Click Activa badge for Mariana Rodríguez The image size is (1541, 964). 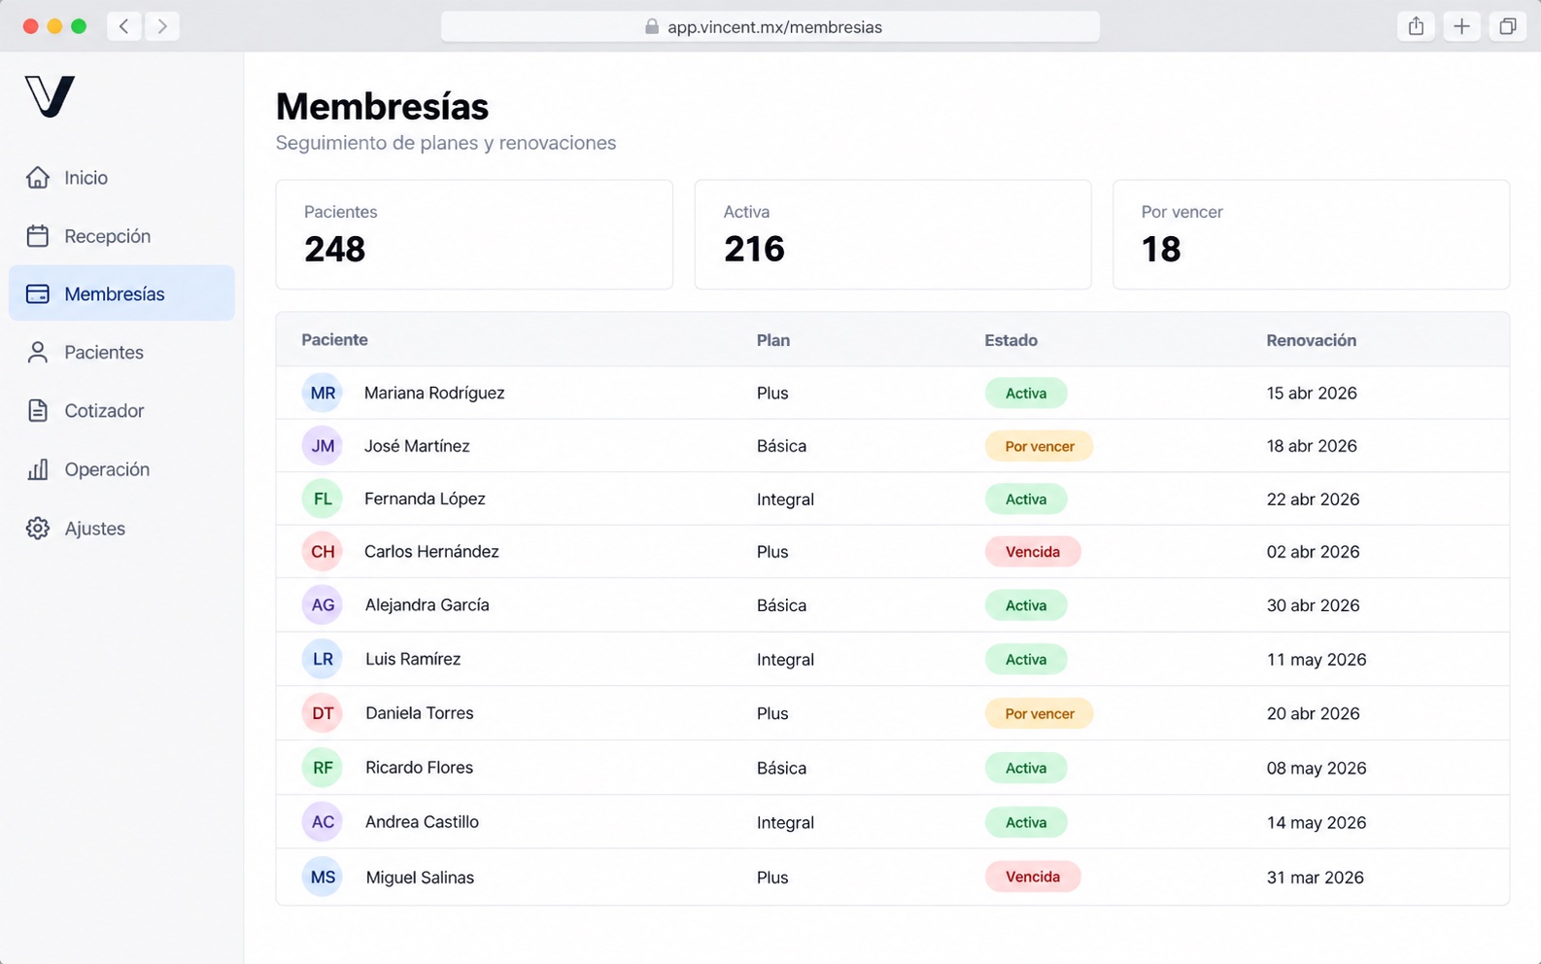pyautogui.click(x=1026, y=393)
